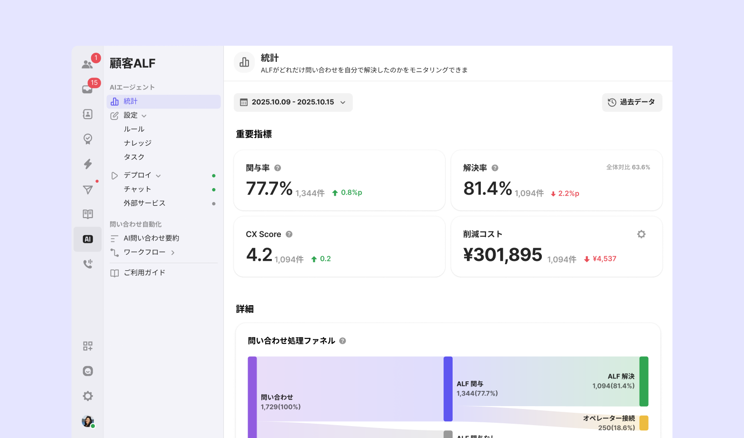Click the 81.4% 解決率 value
Screen dimensions: 744x438
[x=487, y=189]
